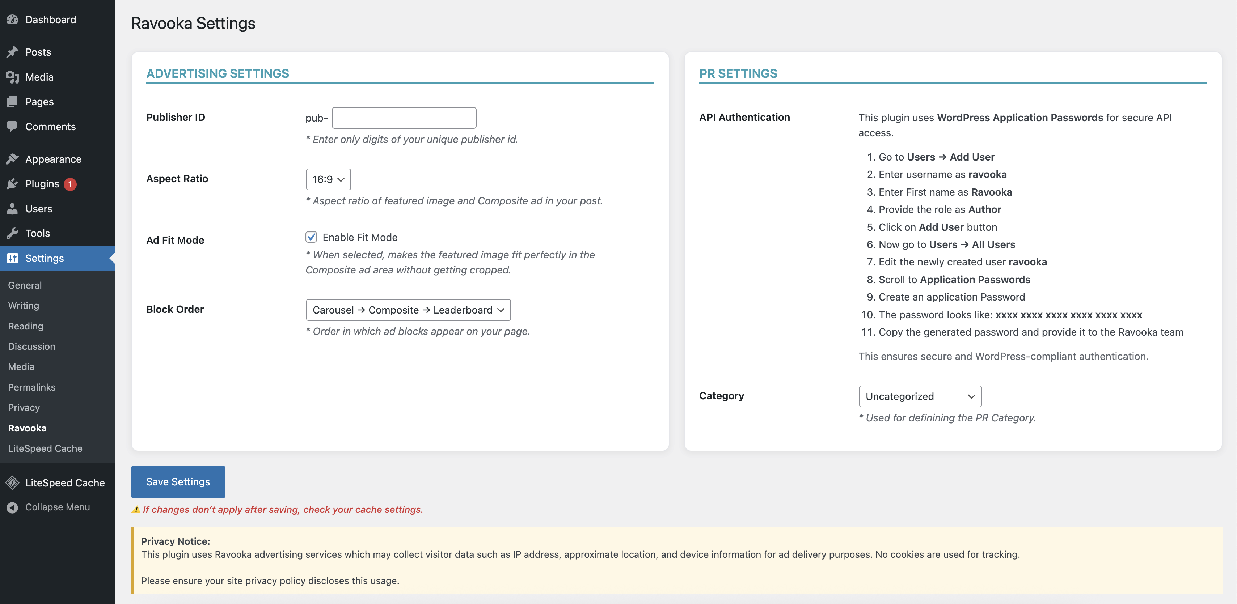
Task: Select the LiteSpeed Cache settings submenu link
Action: point(45,448)
